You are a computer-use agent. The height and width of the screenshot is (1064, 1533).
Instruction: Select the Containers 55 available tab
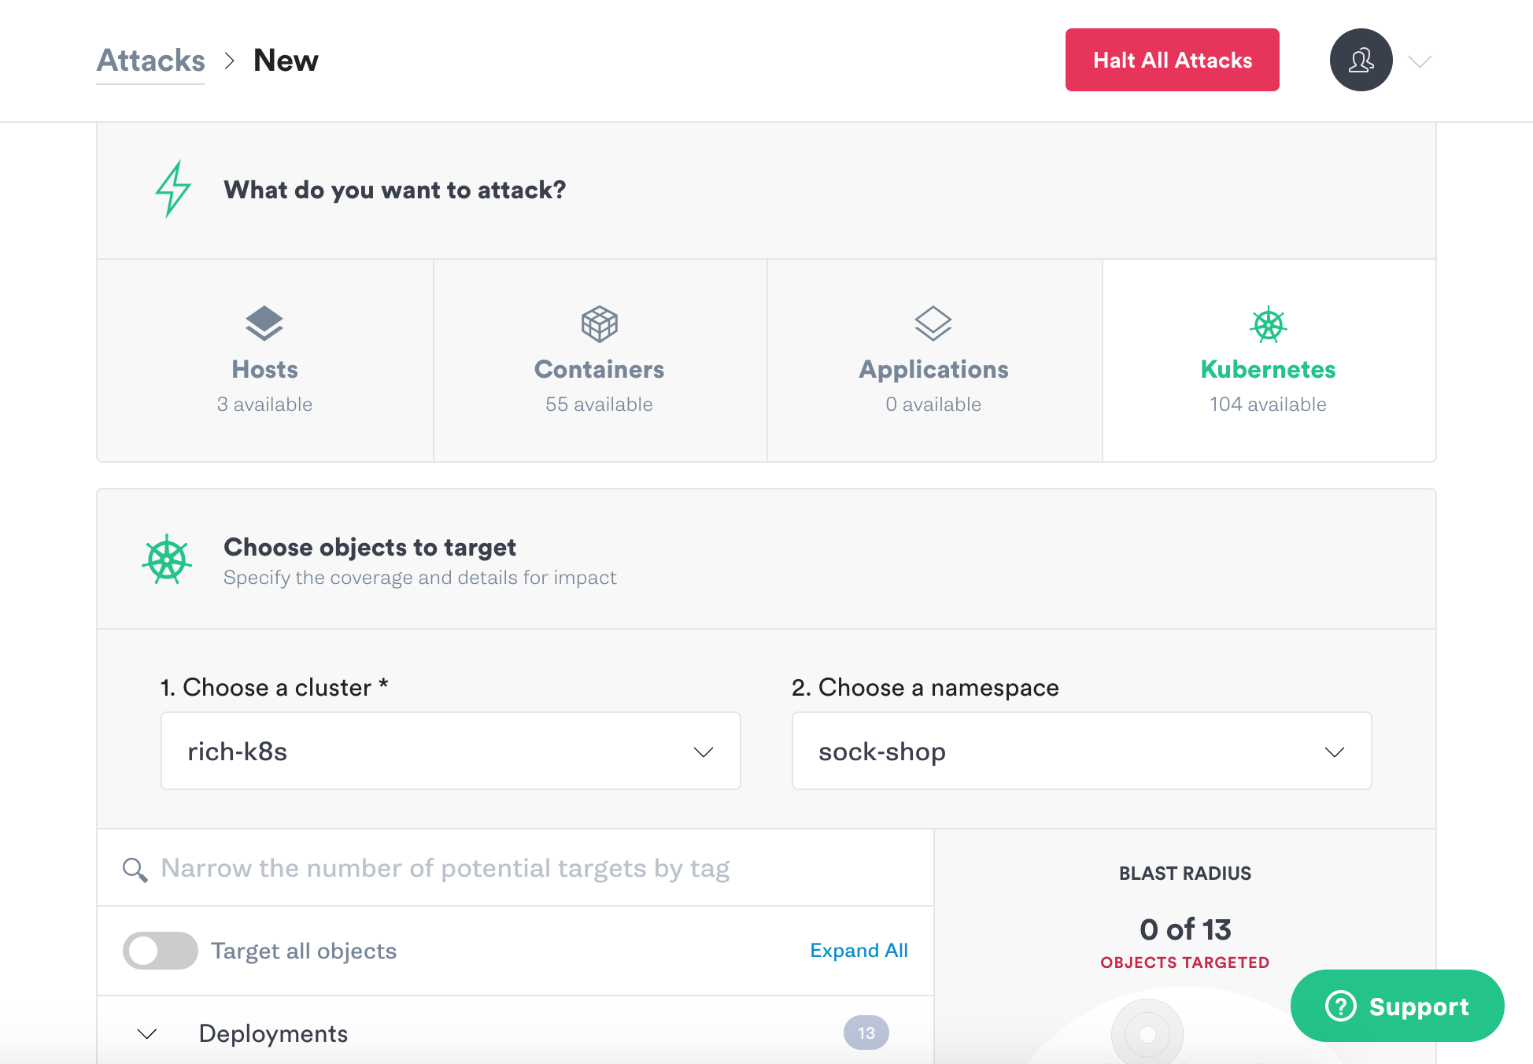[x=600, y=360]
